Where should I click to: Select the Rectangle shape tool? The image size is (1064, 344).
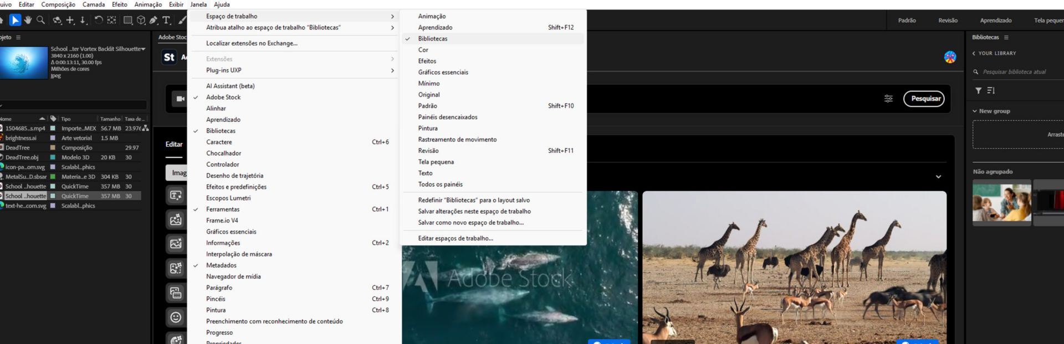(x=127, y=20)
